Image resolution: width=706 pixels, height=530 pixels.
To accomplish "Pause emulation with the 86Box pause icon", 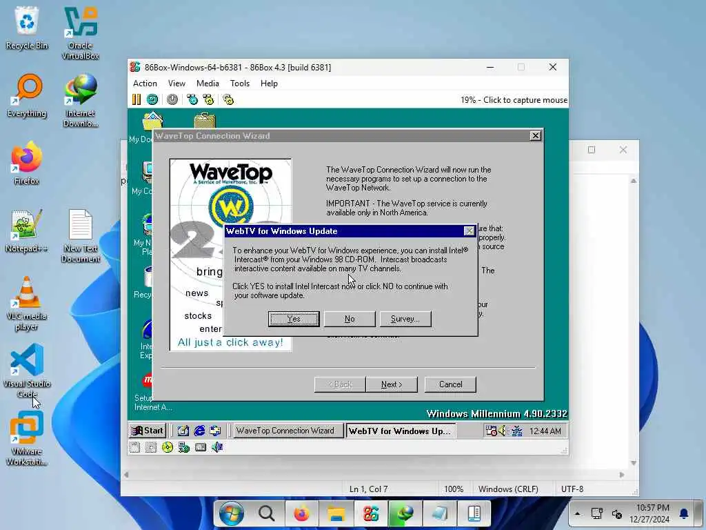I will click(x=137, y=99).
